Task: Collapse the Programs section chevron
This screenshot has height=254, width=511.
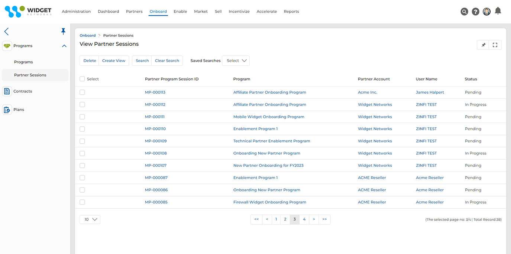Action: coord(64,46)
